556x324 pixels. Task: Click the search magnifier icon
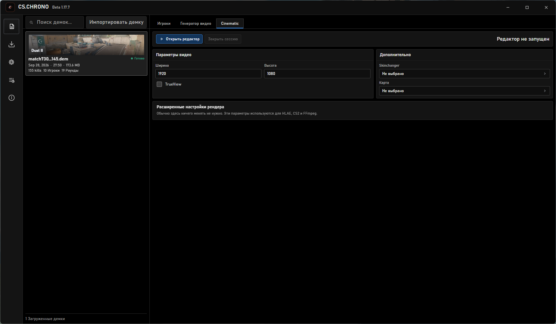(31, 22)
